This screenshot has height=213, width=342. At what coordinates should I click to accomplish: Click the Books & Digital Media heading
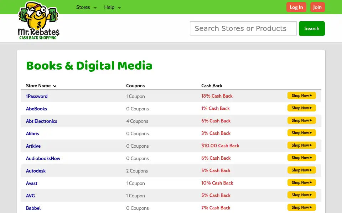pyautogui.click(x=89, y=66)
